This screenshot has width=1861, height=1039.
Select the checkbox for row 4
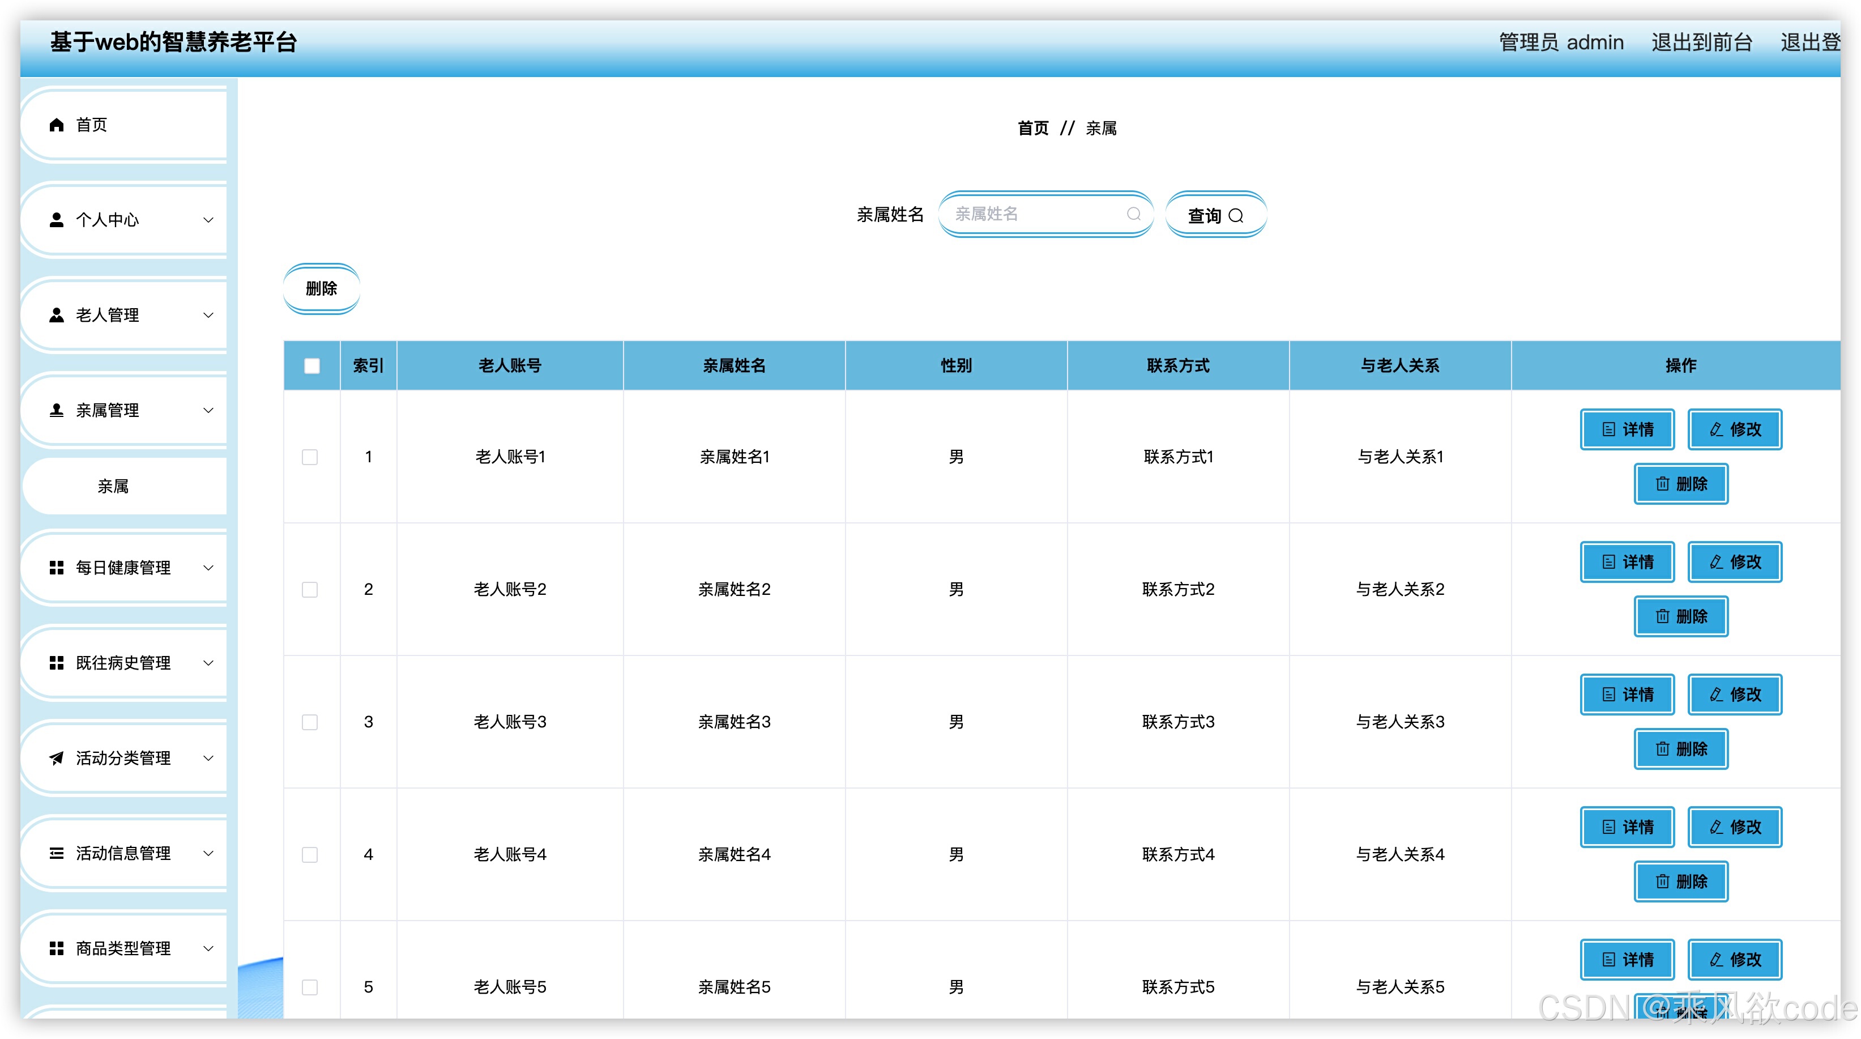[310, 855]
